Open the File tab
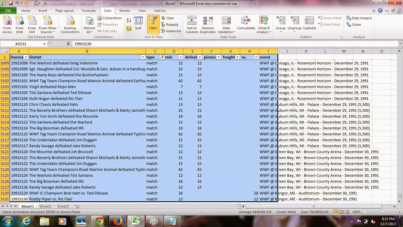The width and height of the screenshot is (403, 227). click(x=8, y=11)
